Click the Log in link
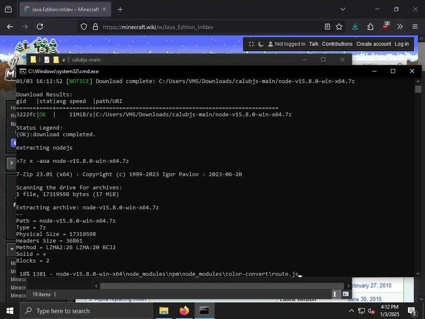The height and width of the screenshot is (319, 425). (401, 44)
